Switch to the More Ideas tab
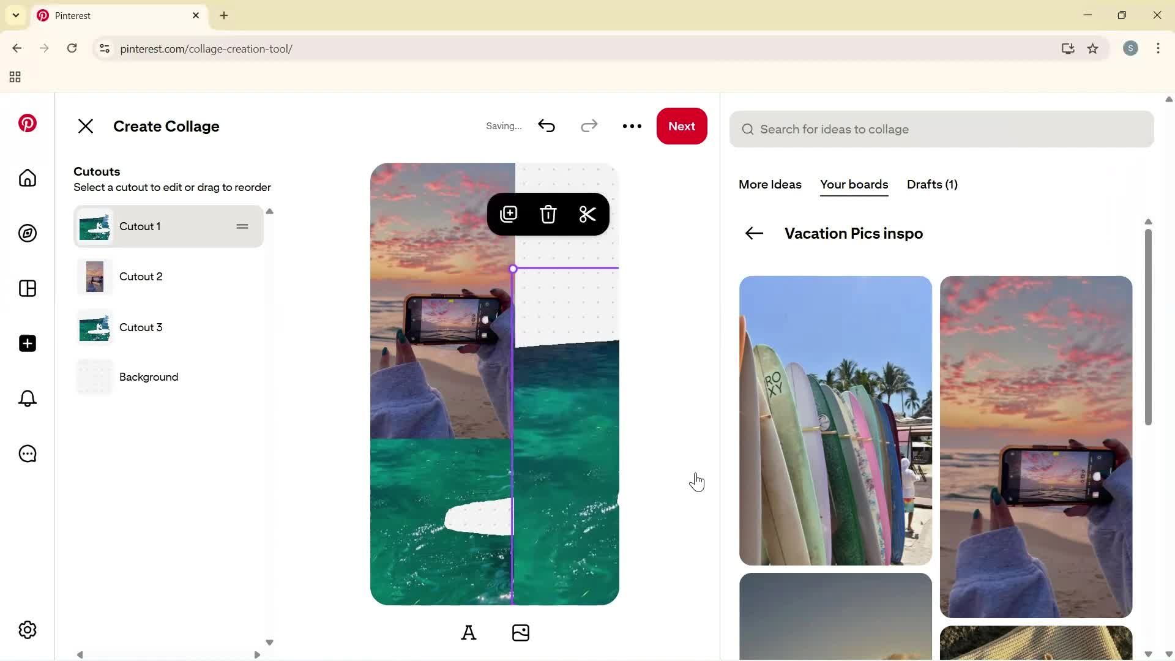The image size is (1175, 661). coord(769,184)
